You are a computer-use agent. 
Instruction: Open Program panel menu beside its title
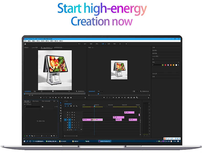point(93,48)
